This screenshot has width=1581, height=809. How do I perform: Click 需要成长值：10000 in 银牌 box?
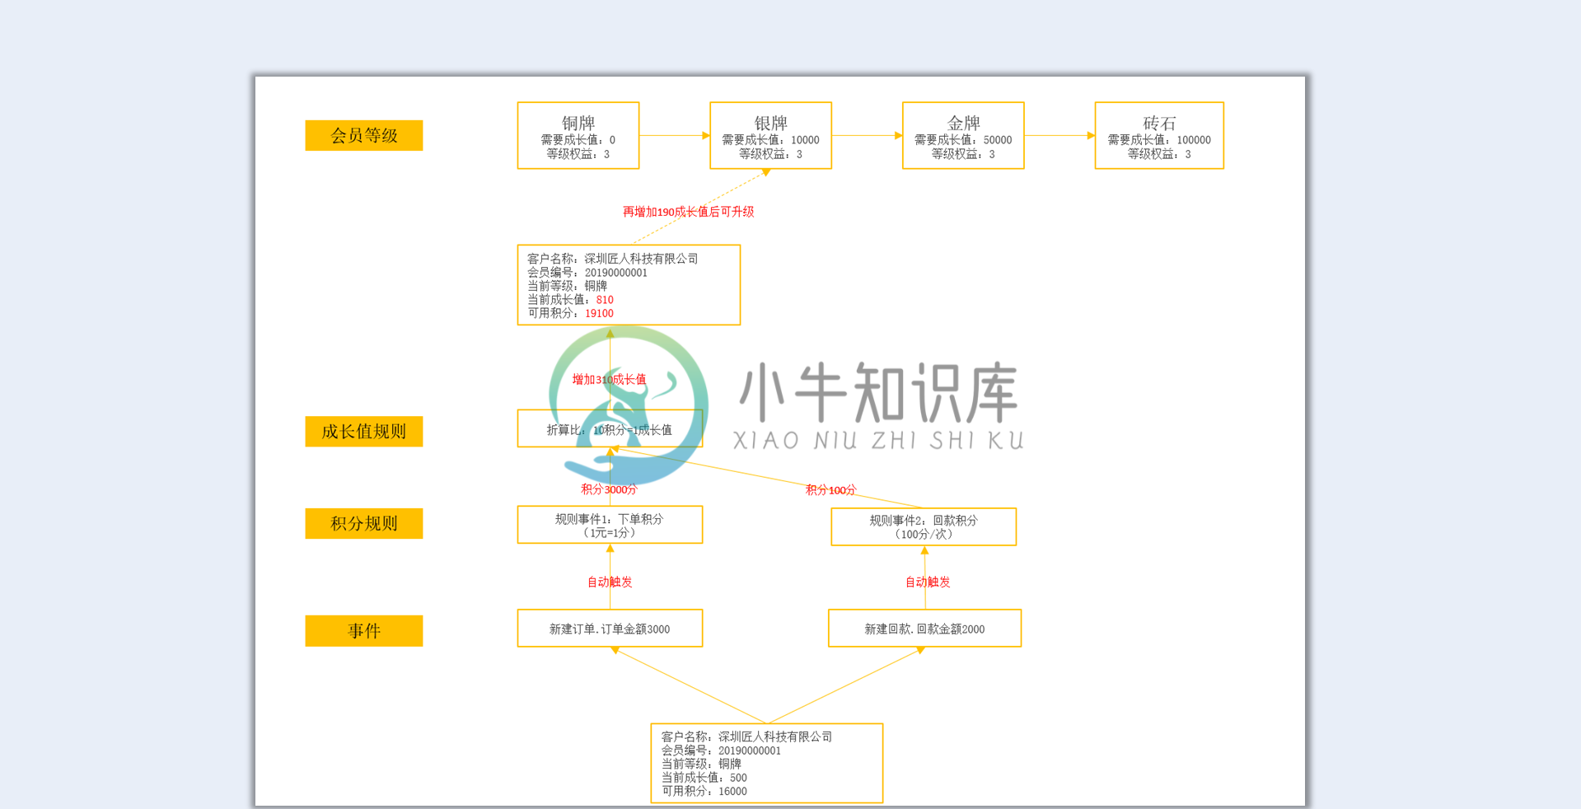click(x=770, y=140)
